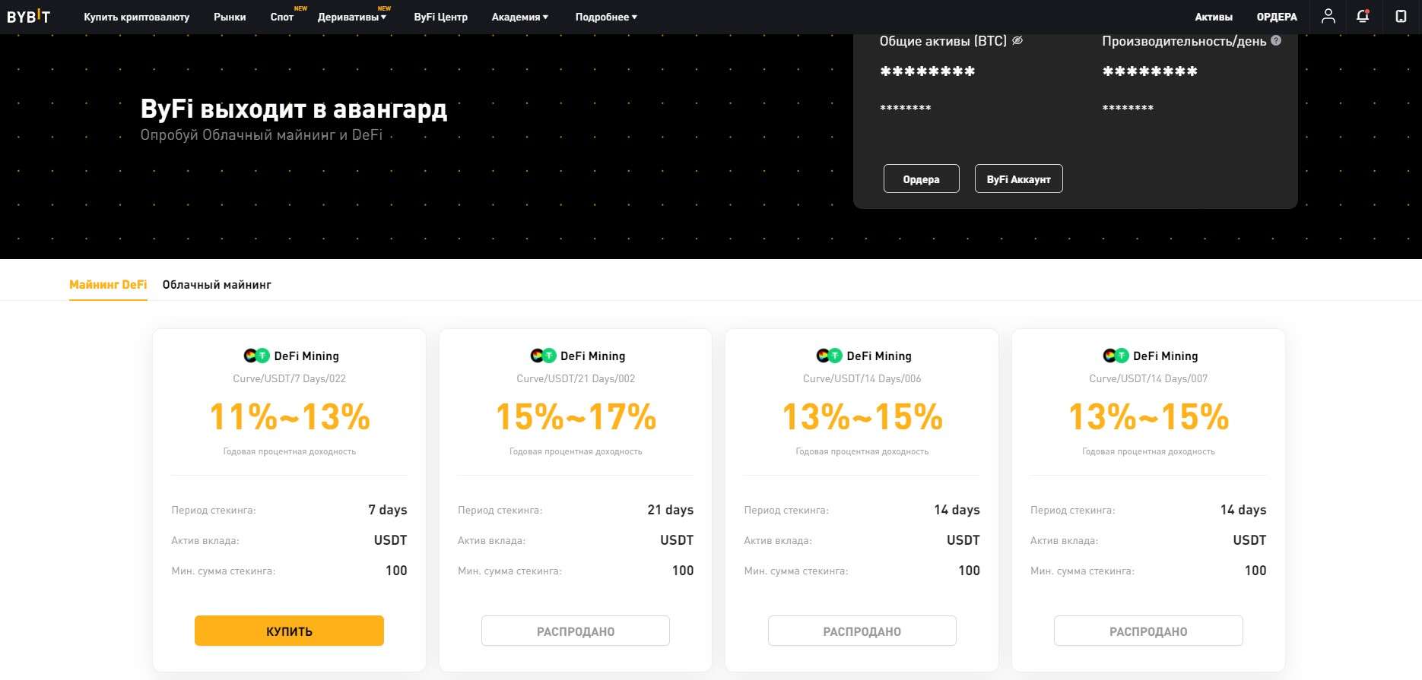This screenshot has width=1422, height=680.
Task: Click the Общие активы (BTC) label
Action: point(943,41)
